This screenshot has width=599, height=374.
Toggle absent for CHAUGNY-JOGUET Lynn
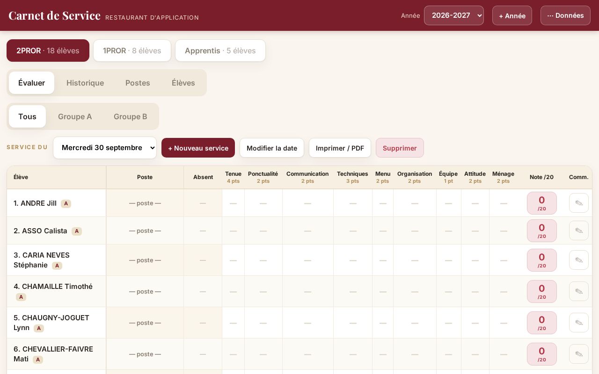(203, 323)
